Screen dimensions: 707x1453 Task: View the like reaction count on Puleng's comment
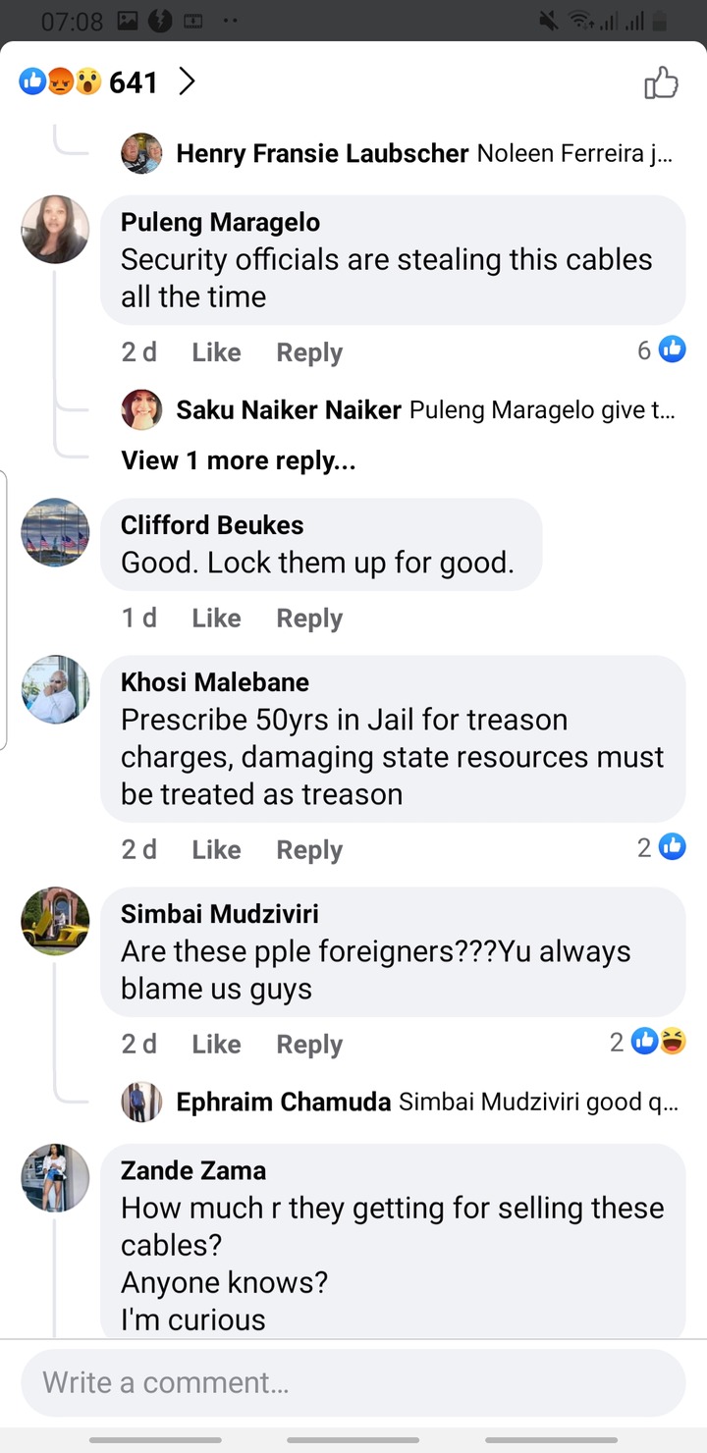[x=661, y=350]
